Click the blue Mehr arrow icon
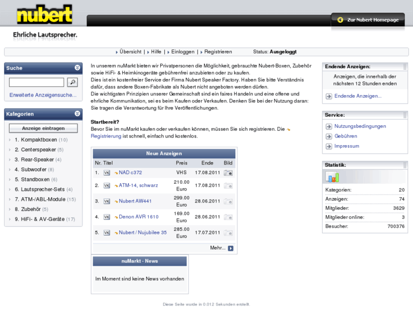Image resolution: width=413 pixels, height=310 pixels. coord(231,248)
